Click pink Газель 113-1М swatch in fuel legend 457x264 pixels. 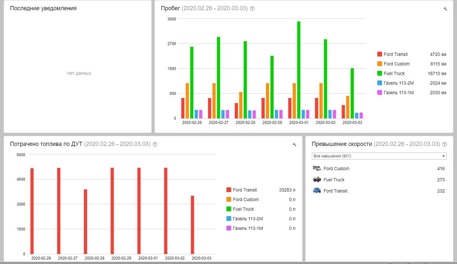pyautogui.click(x=229, y=228)
